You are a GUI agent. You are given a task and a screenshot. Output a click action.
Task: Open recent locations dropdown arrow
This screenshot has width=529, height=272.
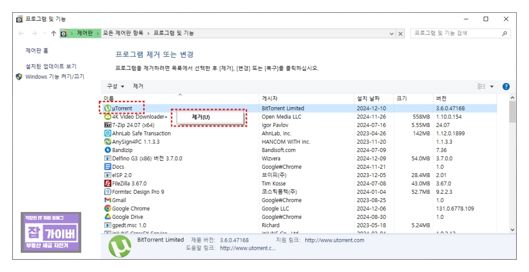click(44, 33)
